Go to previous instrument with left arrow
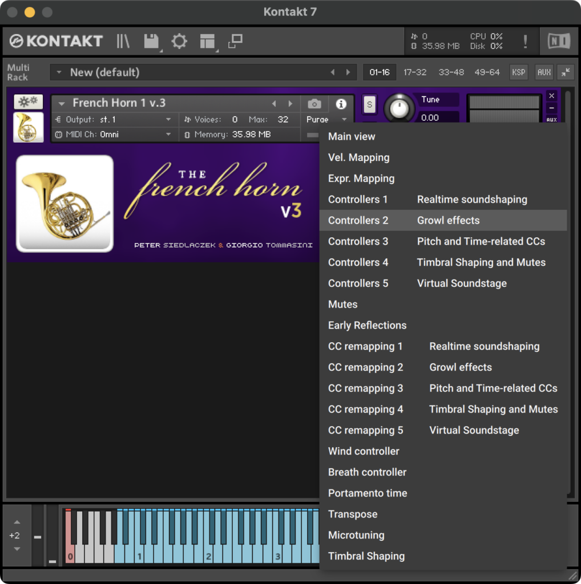Screen dimensions: 581x584 pos(275,104)
